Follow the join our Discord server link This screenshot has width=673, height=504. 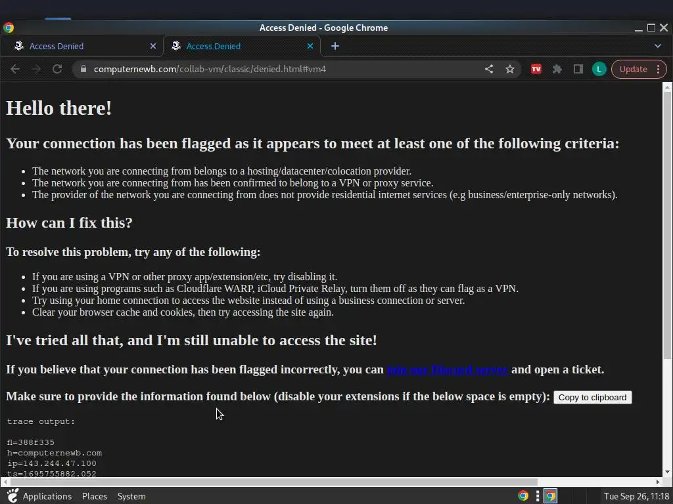click(447, 369)
